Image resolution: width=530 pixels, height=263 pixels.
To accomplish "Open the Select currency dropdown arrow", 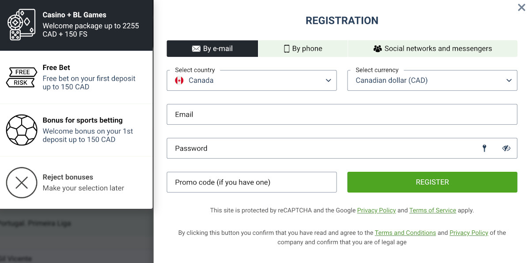I will 509,81.
